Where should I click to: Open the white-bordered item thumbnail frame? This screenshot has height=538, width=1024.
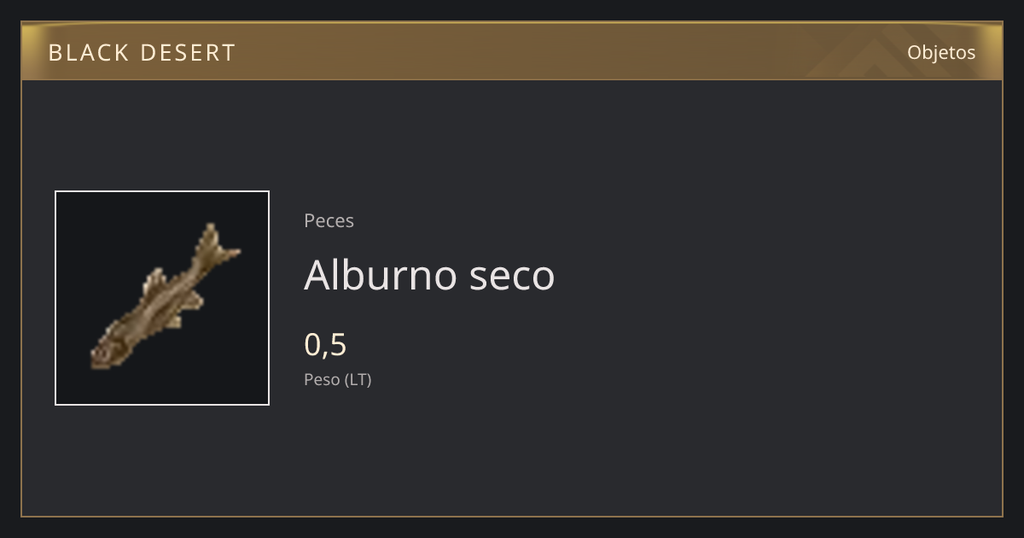pos(162,298)
